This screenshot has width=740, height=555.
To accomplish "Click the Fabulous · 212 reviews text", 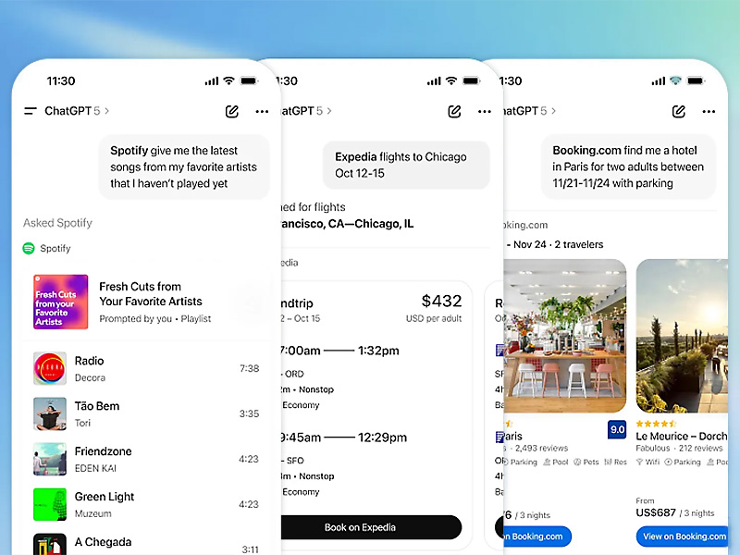I will (679, 449).
